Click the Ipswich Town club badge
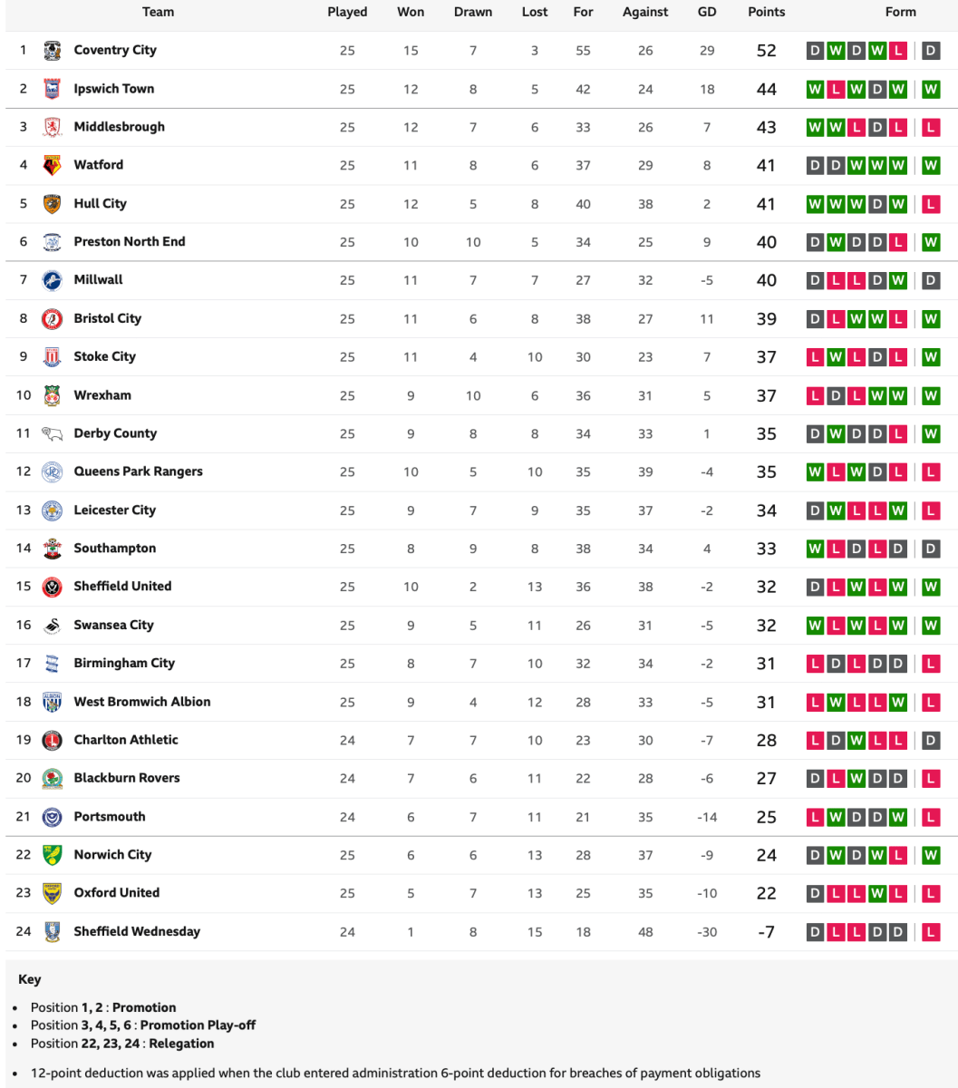 [x=52, y=89]
